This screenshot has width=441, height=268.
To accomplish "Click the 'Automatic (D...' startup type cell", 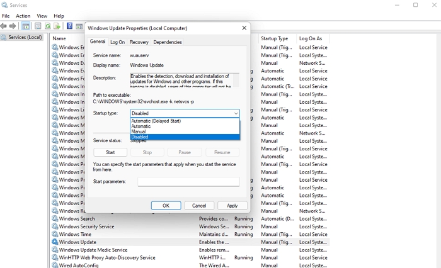I will click(277, 218).
